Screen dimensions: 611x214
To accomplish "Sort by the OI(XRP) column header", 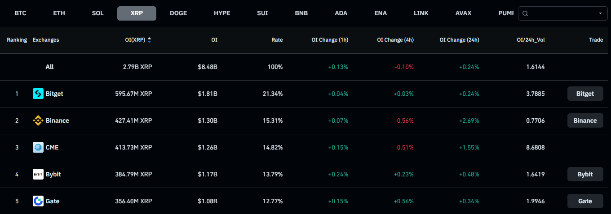I will tap(135, 40).
